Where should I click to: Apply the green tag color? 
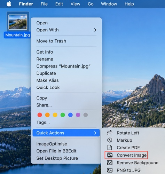(x=63, y=115)
